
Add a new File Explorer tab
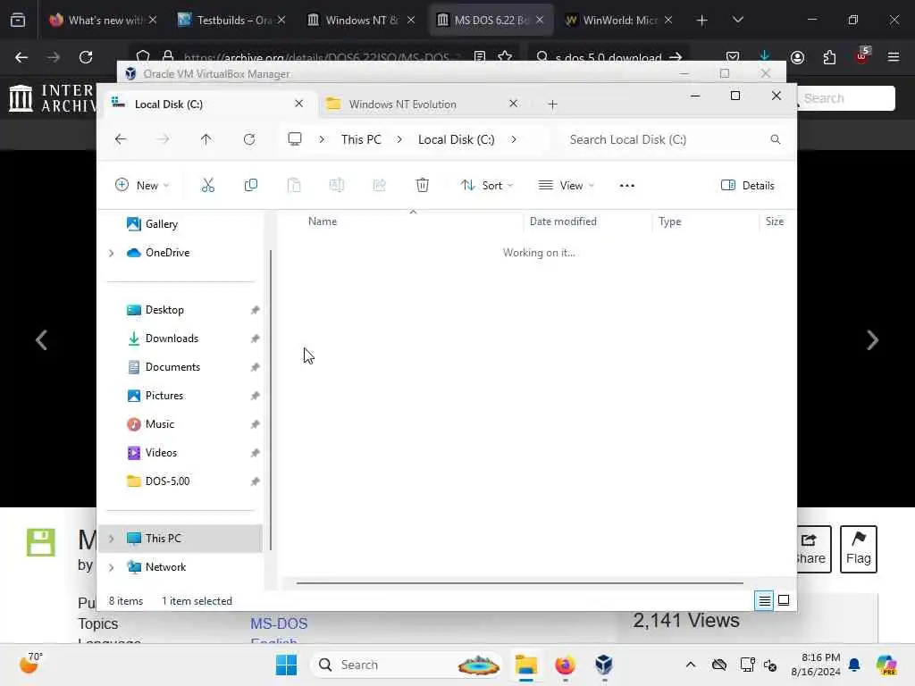552,105
